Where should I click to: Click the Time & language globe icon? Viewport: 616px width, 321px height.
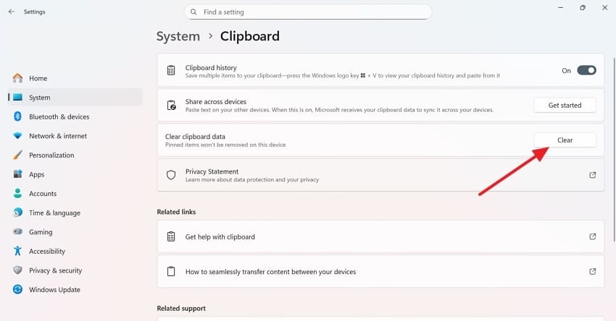tap(17, 213)
